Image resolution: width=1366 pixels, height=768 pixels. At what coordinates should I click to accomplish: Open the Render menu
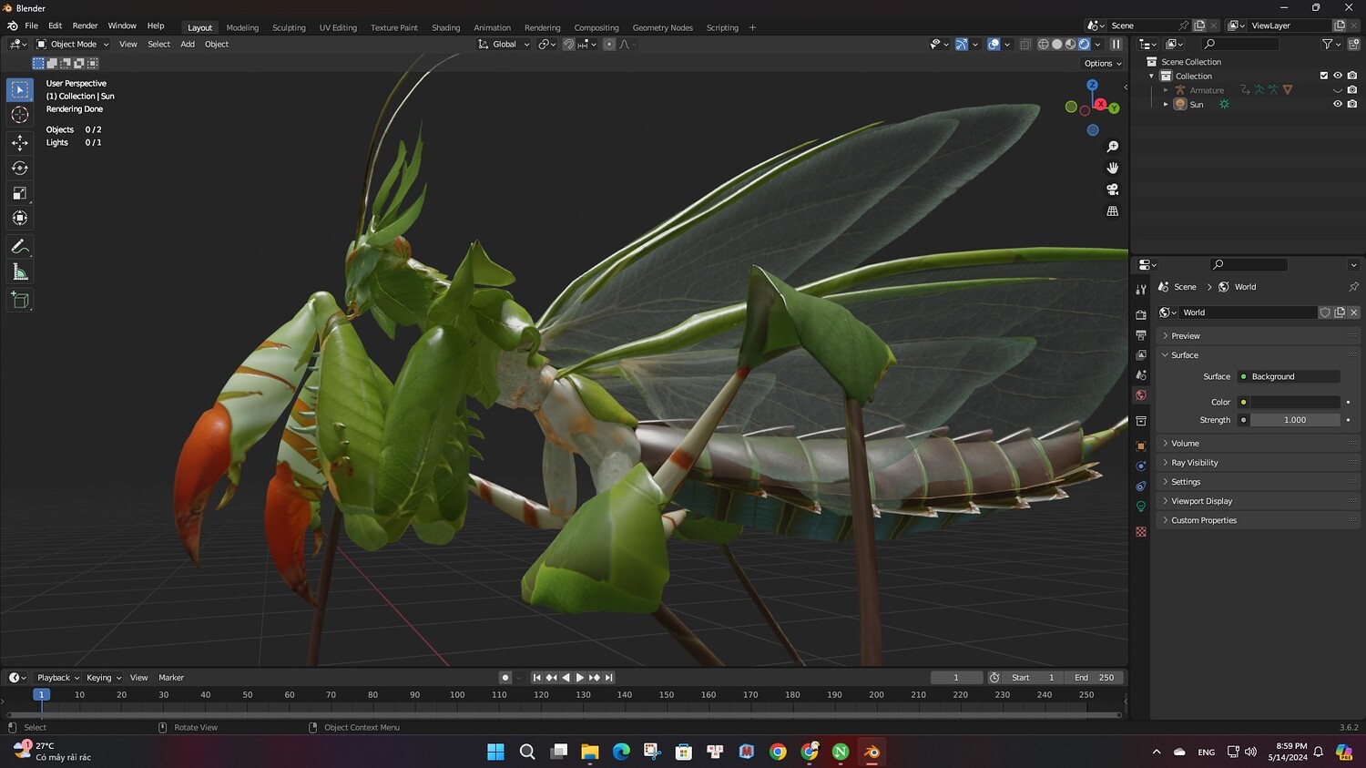coord(85,26)
